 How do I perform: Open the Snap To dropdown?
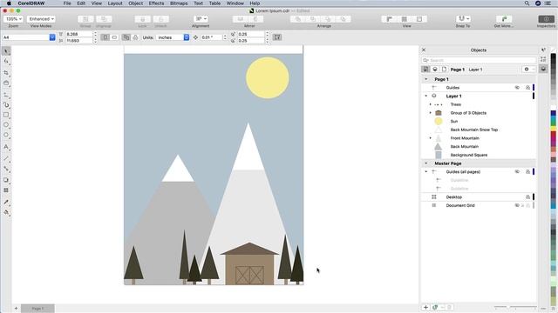[x=463, y=19]
